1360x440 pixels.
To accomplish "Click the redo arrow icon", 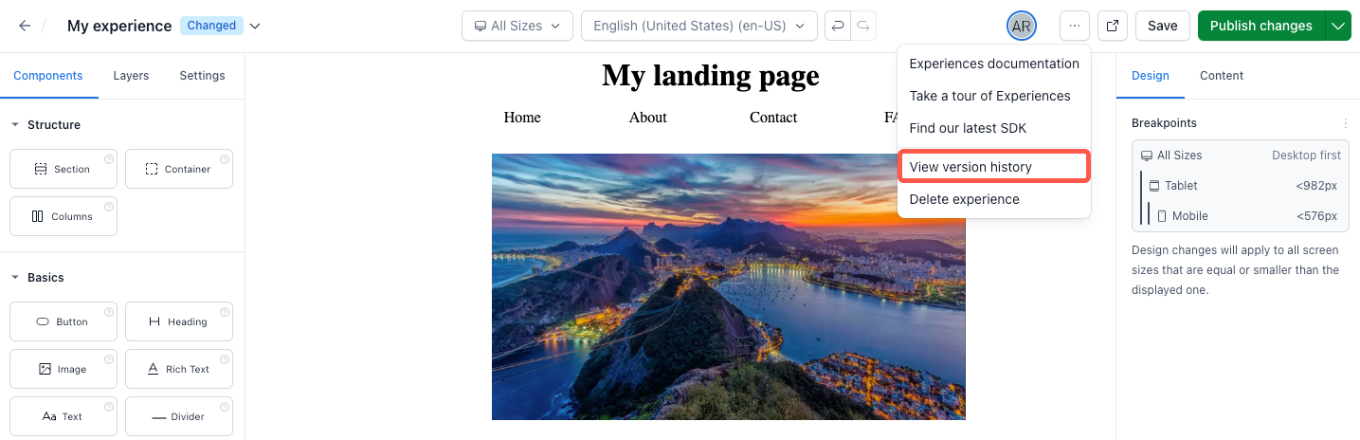I will coord(863,26).
